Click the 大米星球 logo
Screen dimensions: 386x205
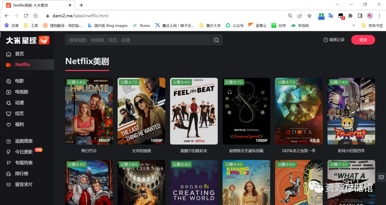pos(28,40)
